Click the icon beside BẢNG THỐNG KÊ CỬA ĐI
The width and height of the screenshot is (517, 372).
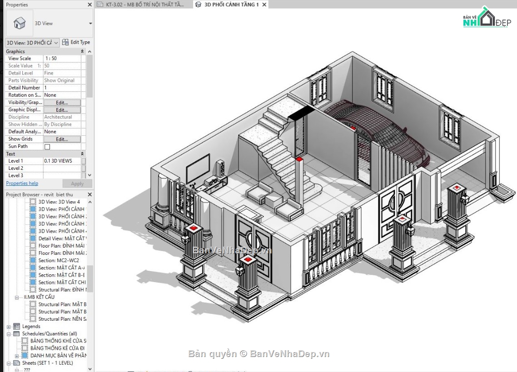(25, 348)
